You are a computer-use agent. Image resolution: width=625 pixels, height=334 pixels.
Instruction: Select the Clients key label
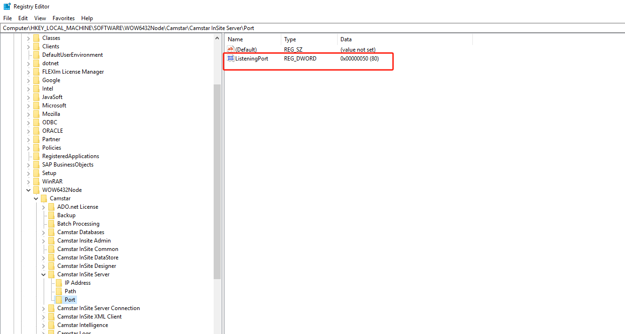pos(51,46)
